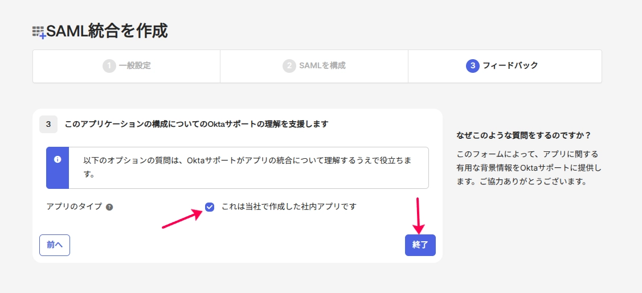Screen dimensions: 642x293
Task: Click the SAML統合を作成 page title
Action: [107, 31]
